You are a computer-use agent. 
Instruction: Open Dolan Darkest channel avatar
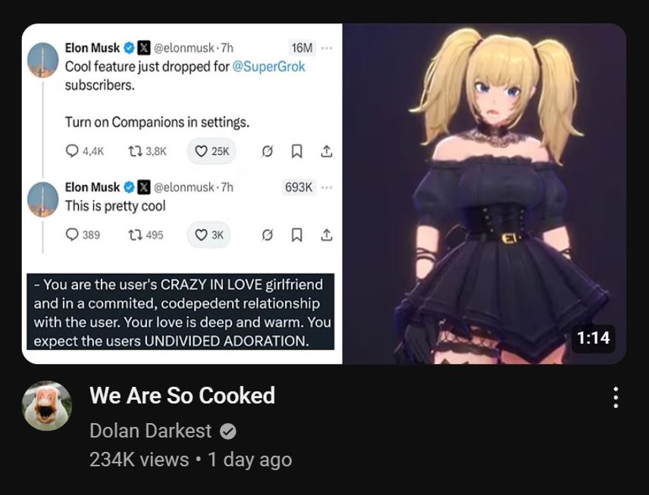pyautogui.click(x=47, y=406)
